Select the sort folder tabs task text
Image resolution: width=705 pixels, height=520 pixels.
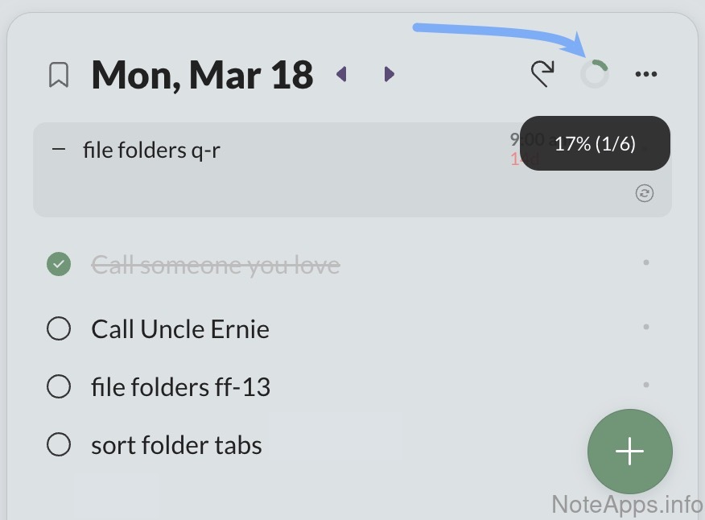(x=176, y=445)
